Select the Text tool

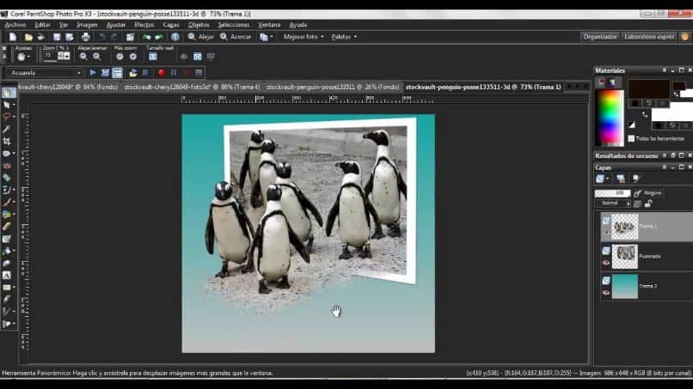[7, 275]
